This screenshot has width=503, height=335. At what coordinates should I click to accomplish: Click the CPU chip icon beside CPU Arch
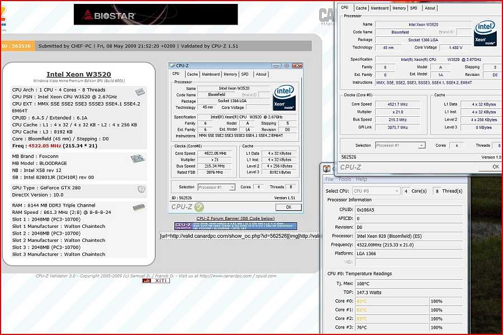click(140, 92)
